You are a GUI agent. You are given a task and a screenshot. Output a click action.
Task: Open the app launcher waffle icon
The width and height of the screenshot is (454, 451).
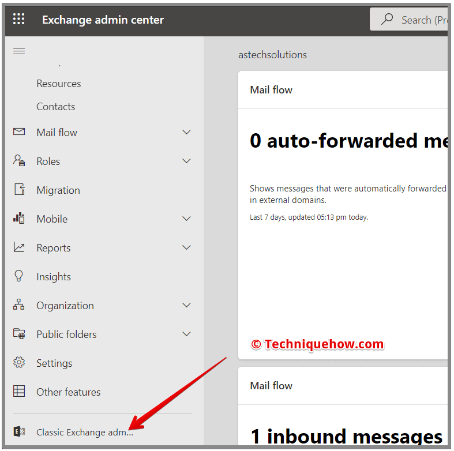coord(19,19)
